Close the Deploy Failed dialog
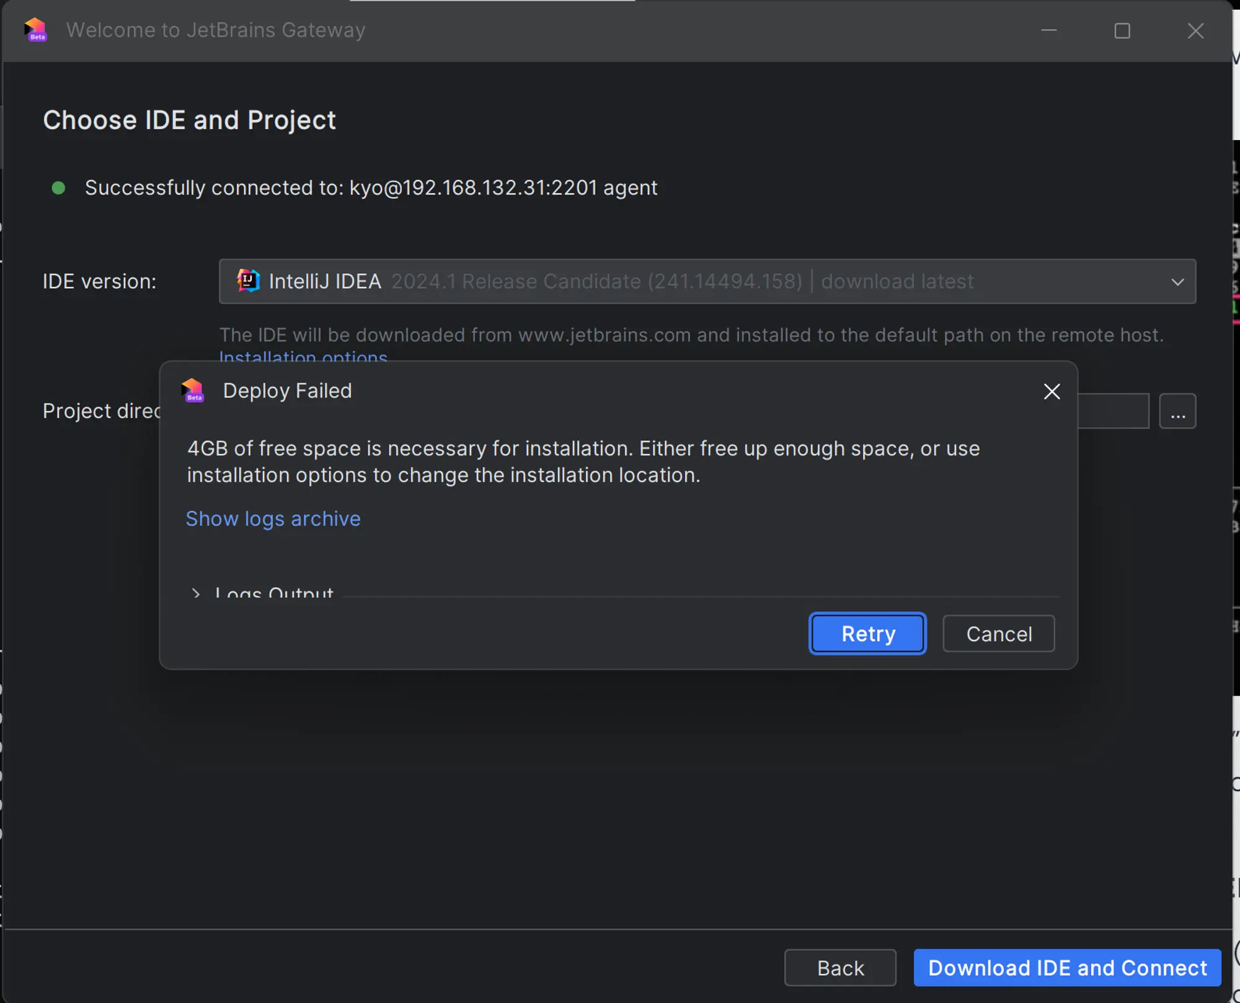 (x=1052, y=391)
